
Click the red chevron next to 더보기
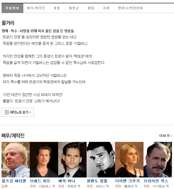pos(171,136)
